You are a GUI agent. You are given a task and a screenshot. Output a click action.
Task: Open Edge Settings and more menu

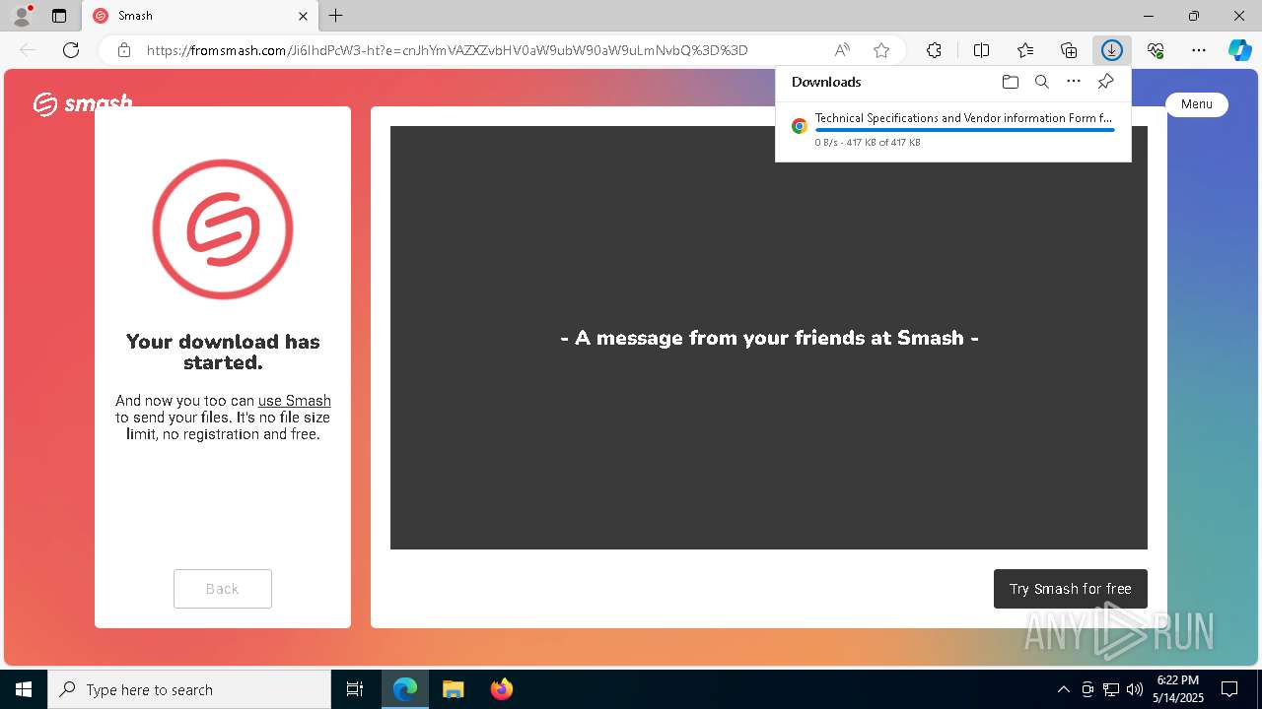click(x=1199, y=50)
